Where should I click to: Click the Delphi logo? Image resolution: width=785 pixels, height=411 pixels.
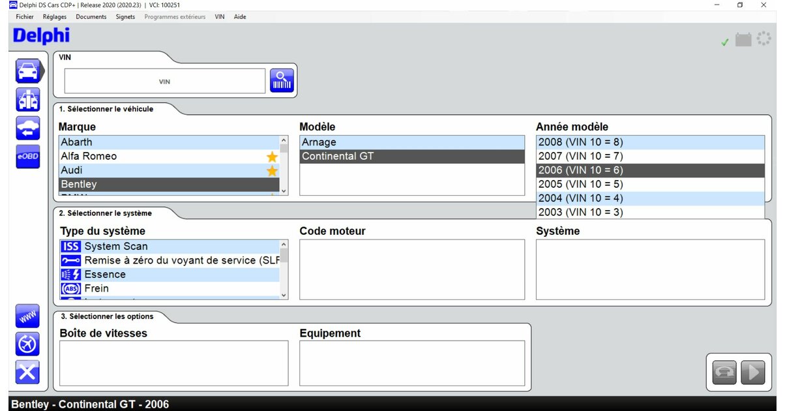[41, 36]
